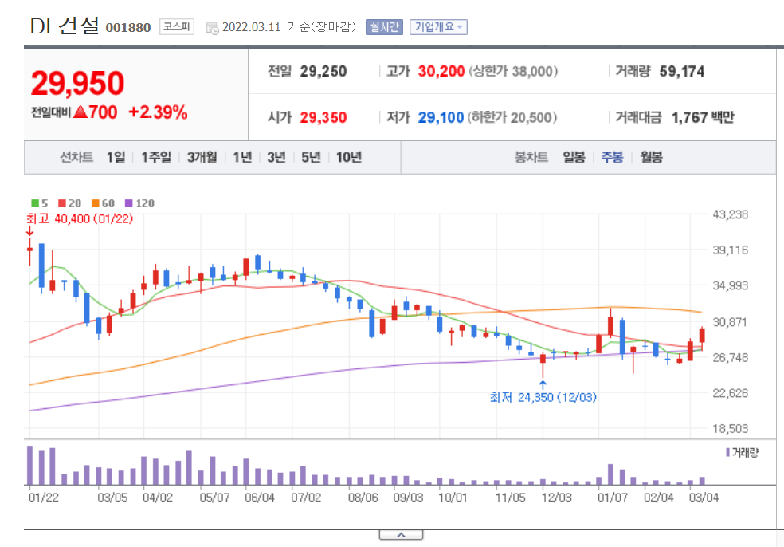The image size is (784, 547).
Task: Click the red up-triangle change icon
Action: [80, 112]
